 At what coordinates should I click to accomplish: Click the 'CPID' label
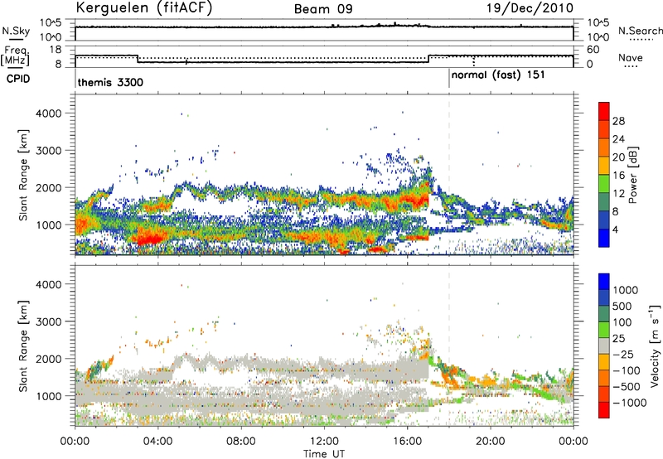pyautogui.click(x=18, y=79)
